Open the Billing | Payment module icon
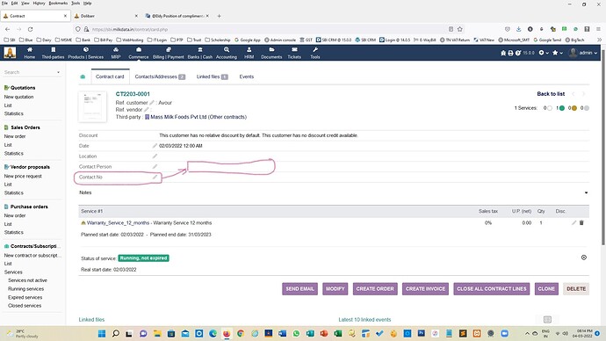The height and width of the screenshot is (341, 606). coord(168,53)
